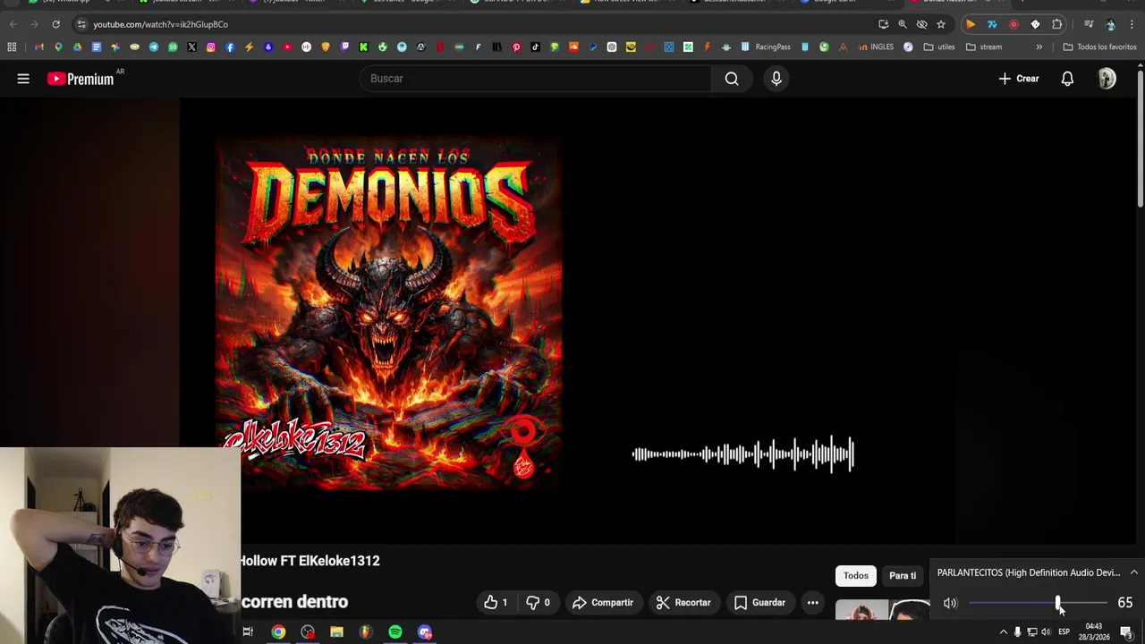Screen dimensions: 1145x644
Task: Select the Para ti filter chip
Action: 903,575
